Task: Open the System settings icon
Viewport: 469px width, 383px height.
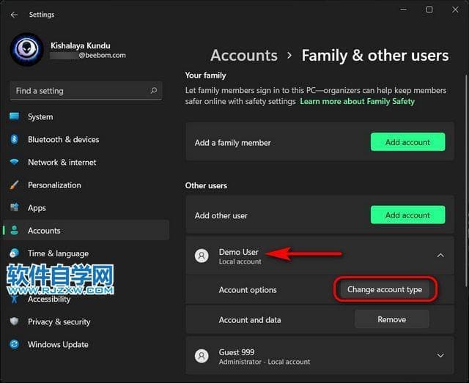Action: tap(15, 116)
